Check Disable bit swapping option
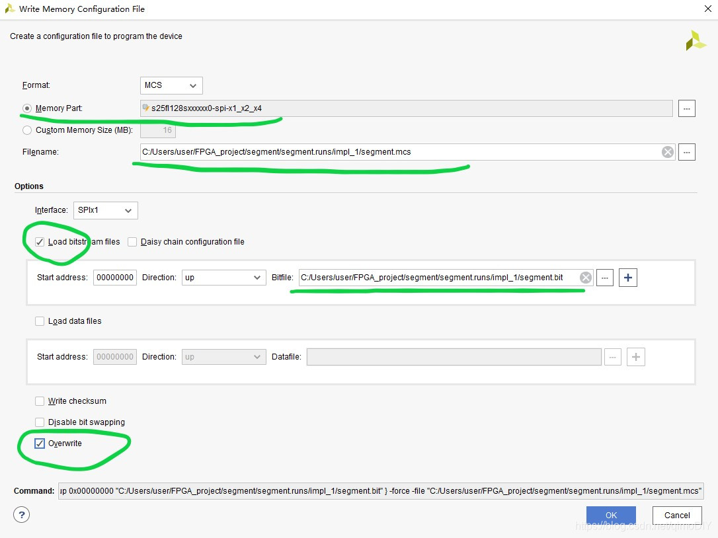The height and width of the screenshot is (538, 718). click(40, 422)
